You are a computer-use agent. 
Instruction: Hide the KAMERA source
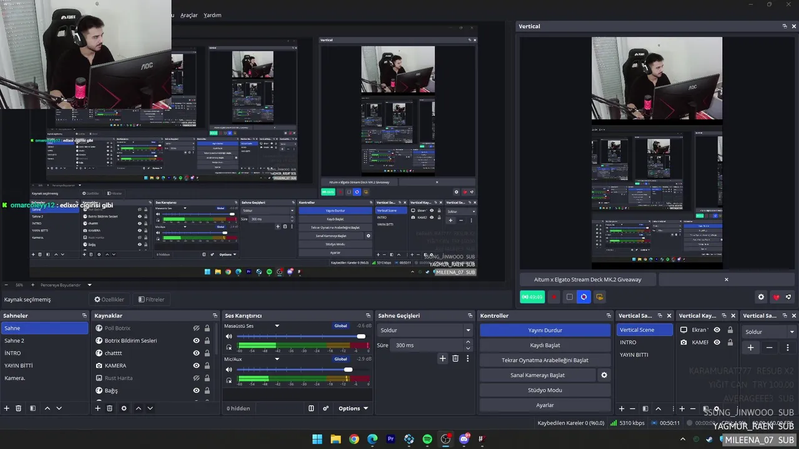tap(196, 365)
